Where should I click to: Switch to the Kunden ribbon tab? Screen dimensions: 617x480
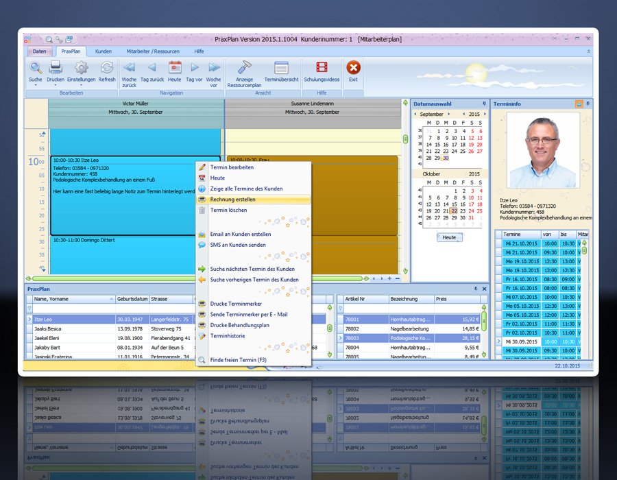(104, 51)
